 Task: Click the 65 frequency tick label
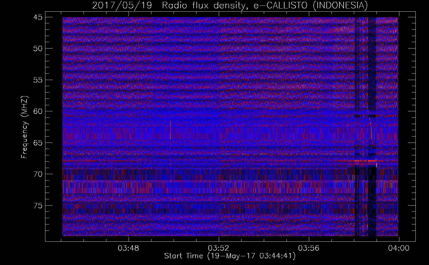[x=37, y=143]
